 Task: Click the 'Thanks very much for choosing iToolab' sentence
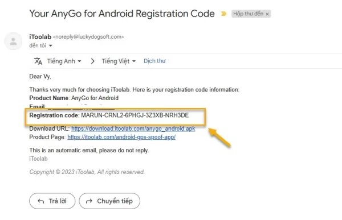[135, 90]
